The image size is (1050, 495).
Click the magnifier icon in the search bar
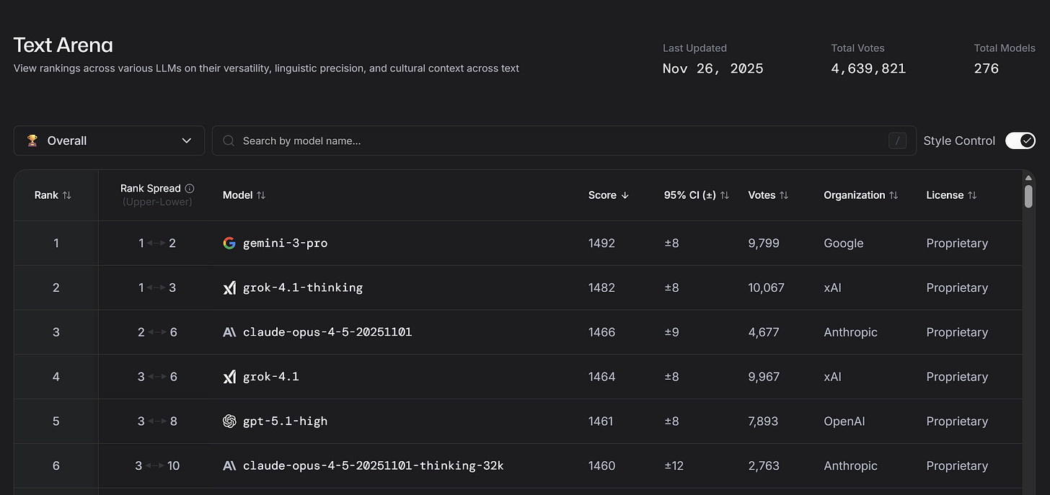point(229,141)
